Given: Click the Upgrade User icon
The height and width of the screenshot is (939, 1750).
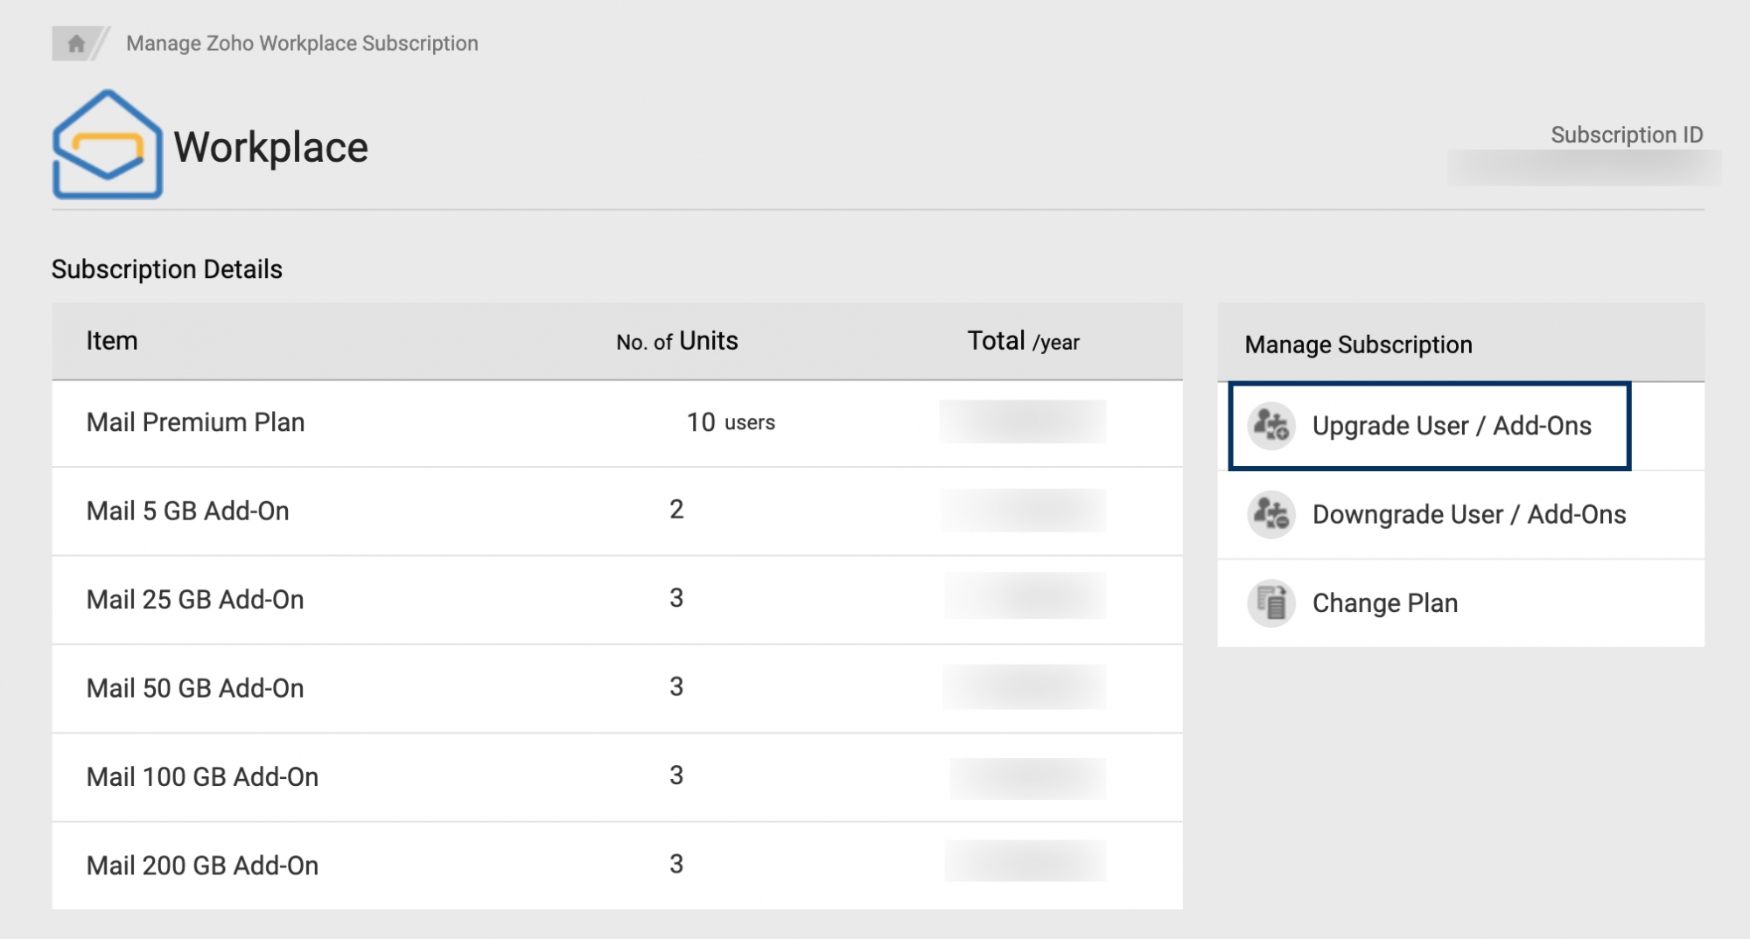Looking at the screenshot, I should pos(1270,426).
